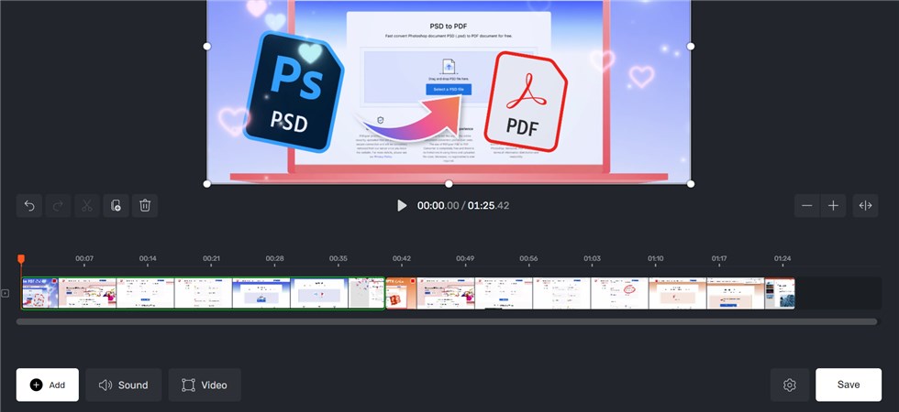
Task: Click the red PDF file graphic in preview
Action: pos(526,102)
